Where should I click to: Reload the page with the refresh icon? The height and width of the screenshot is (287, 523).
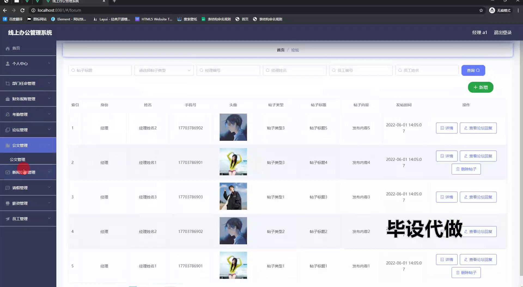click(23, 10)
